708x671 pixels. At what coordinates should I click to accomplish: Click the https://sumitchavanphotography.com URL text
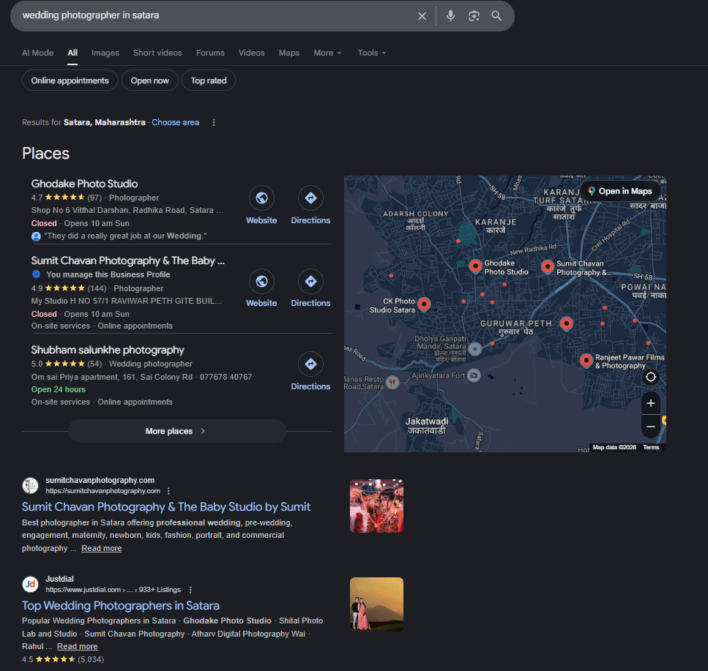[103, 491]
